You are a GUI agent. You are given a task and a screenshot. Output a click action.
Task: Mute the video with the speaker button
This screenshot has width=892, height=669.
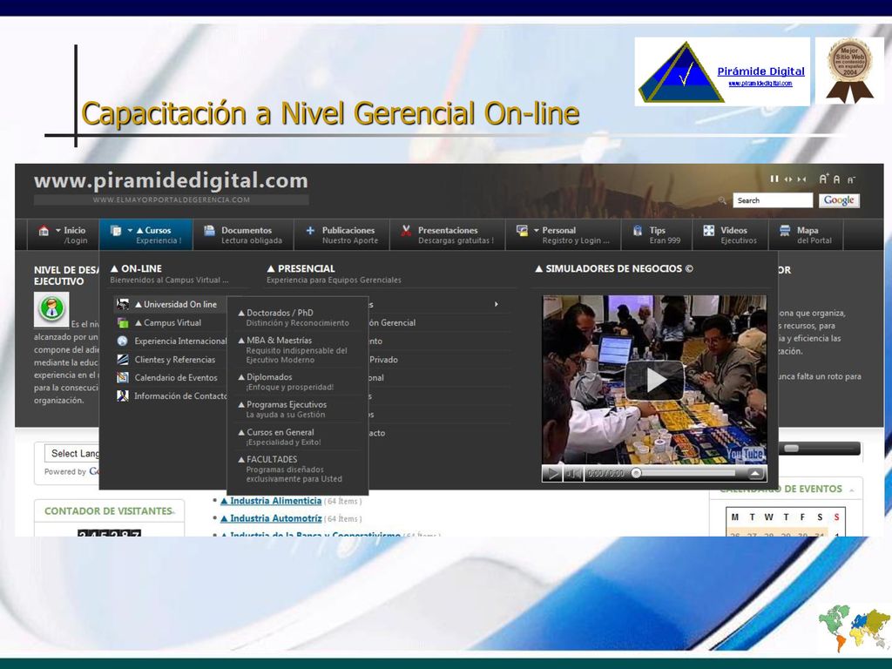click(x=573, y=473)
